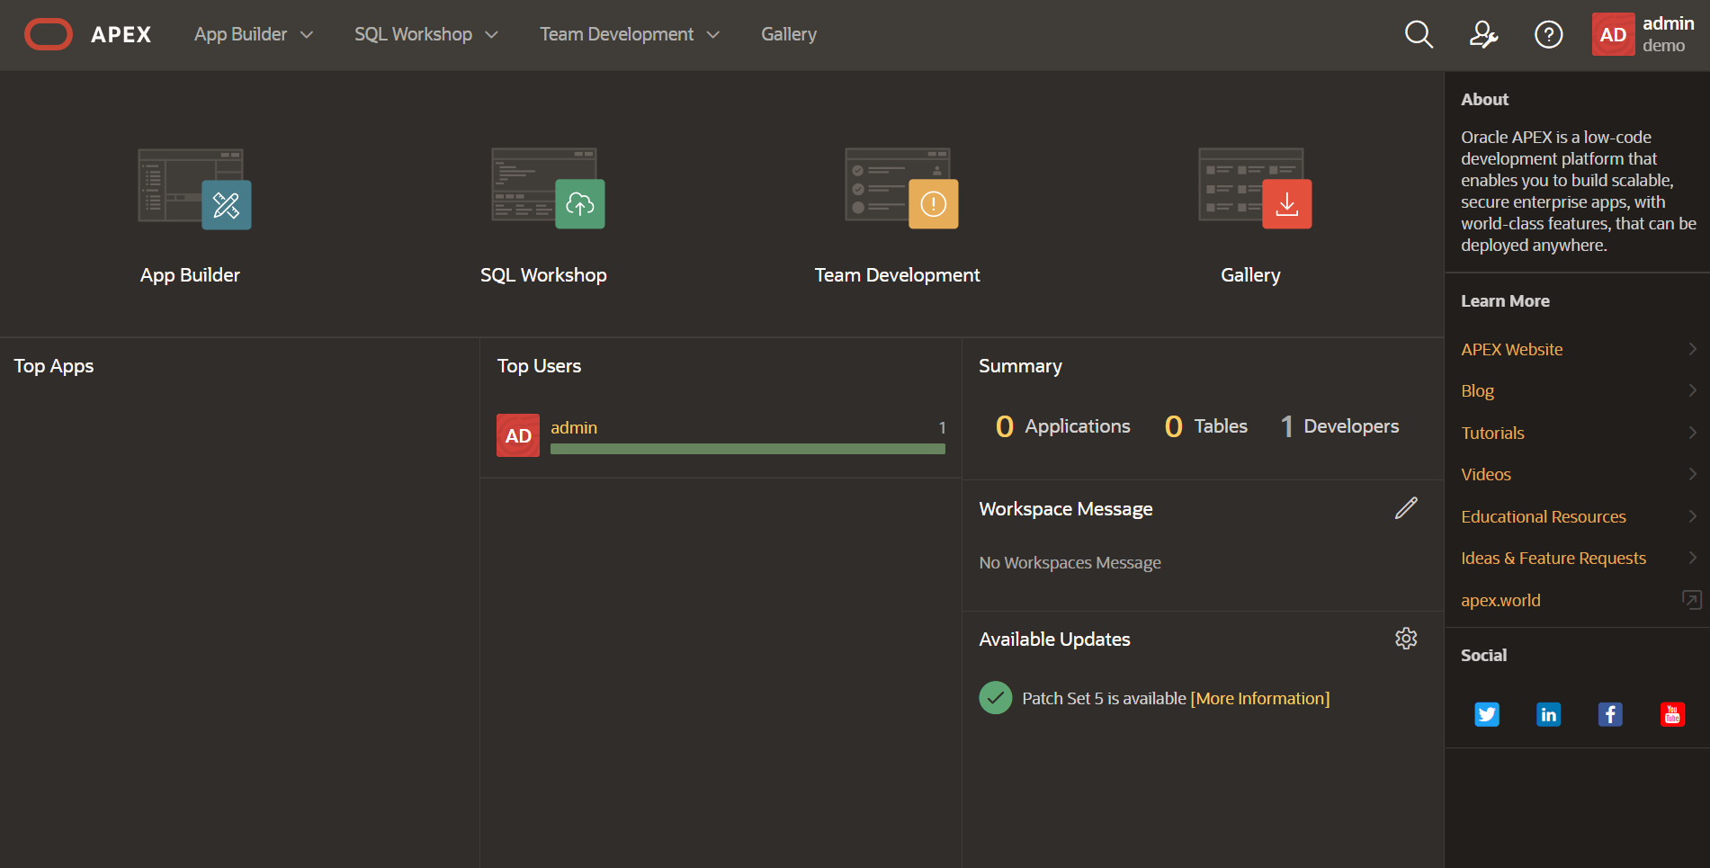Click the 0 Applications summary count
The height and width of the screenshot is (868, 1710).
(x=1062, y=426)
